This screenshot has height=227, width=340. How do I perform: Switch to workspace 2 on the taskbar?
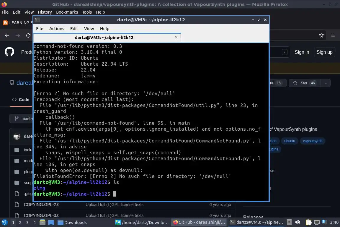(20, 223)
